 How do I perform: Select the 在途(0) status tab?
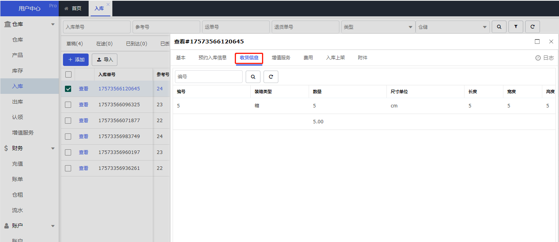(104, 44)
